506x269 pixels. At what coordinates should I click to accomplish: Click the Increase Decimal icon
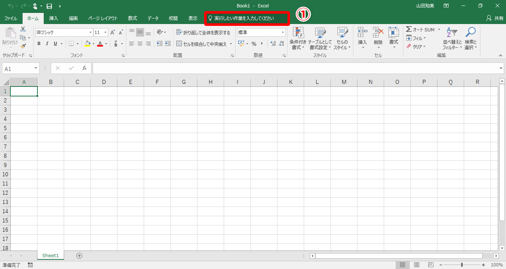[x=273, y=44]
